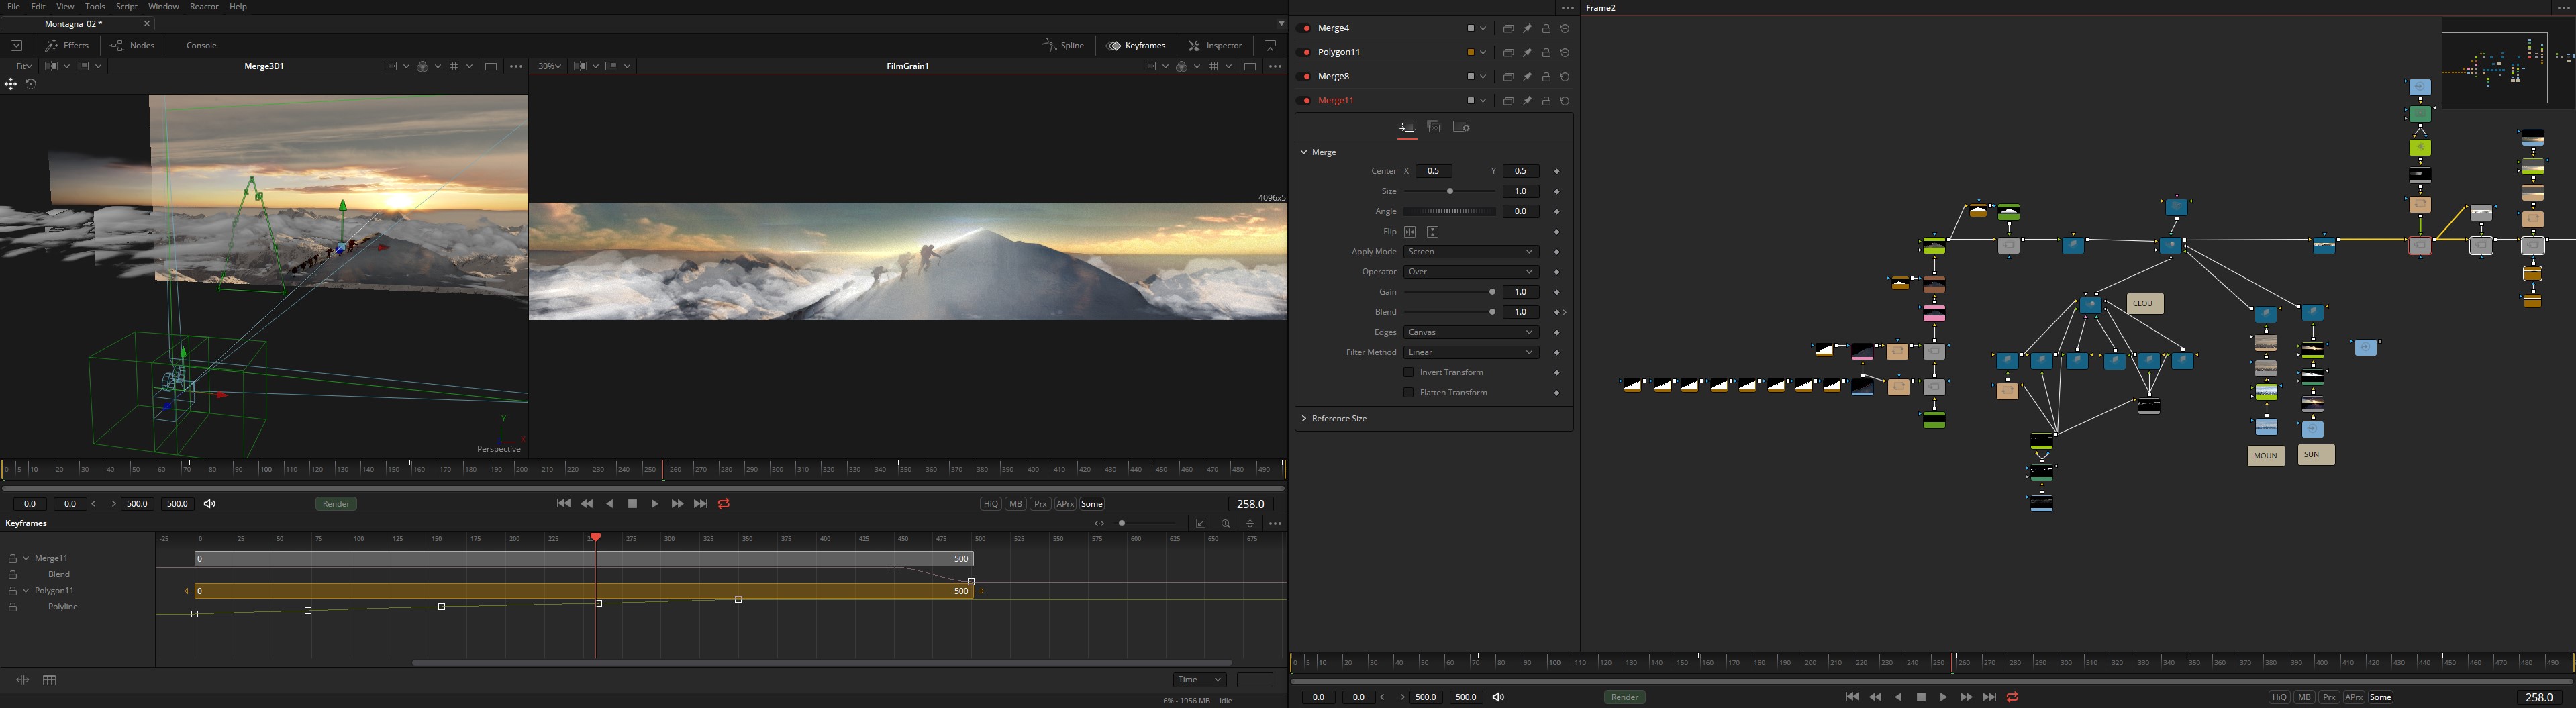Toggle audio mute in left transport bar
2576x708 pixels.
pyautogui.click(x=210, y=504)
